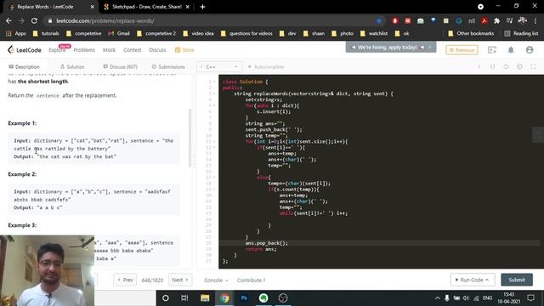This screenshot has width=544, height=306.
Task: Reset code to default with the revert icon
Action: point(507,66)
